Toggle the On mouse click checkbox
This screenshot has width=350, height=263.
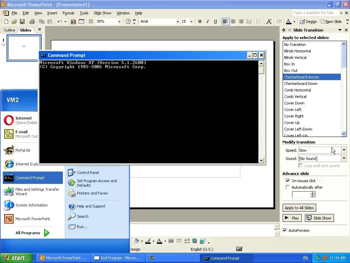[288, 180]
